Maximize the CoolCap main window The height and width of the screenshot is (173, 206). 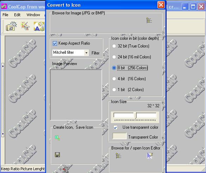coord(193,6)
